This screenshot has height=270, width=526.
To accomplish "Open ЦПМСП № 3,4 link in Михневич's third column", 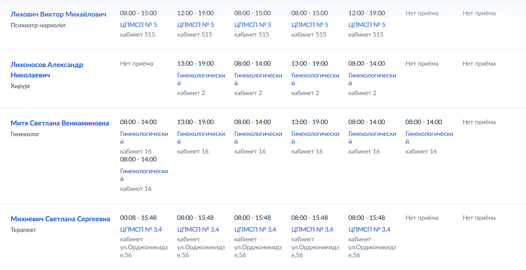I will click(x=255, y=230).
